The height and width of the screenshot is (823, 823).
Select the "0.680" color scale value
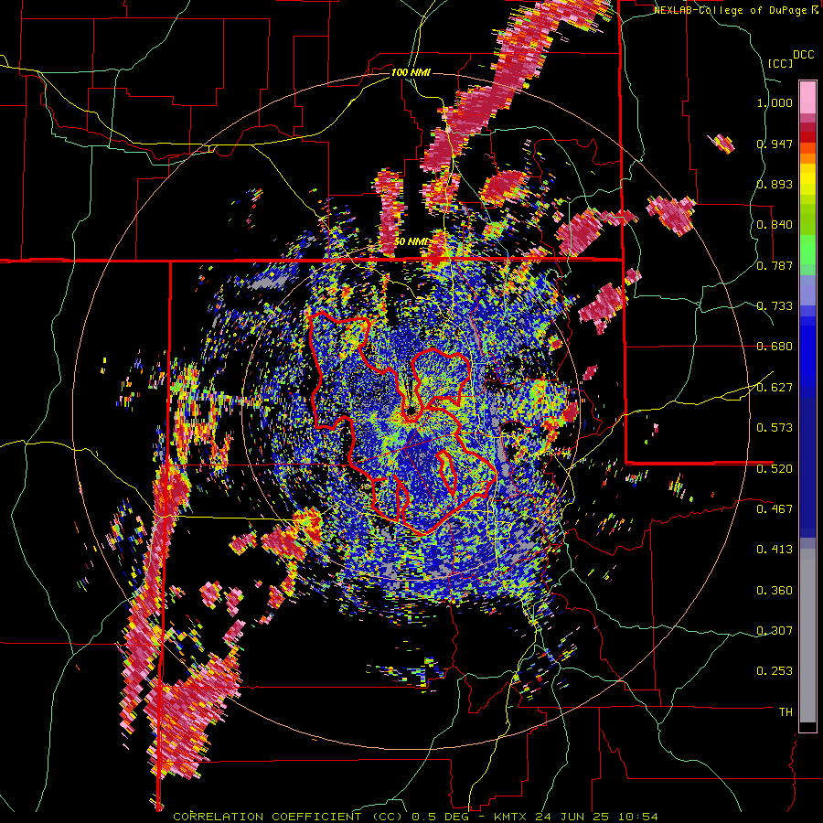[775, 347]
